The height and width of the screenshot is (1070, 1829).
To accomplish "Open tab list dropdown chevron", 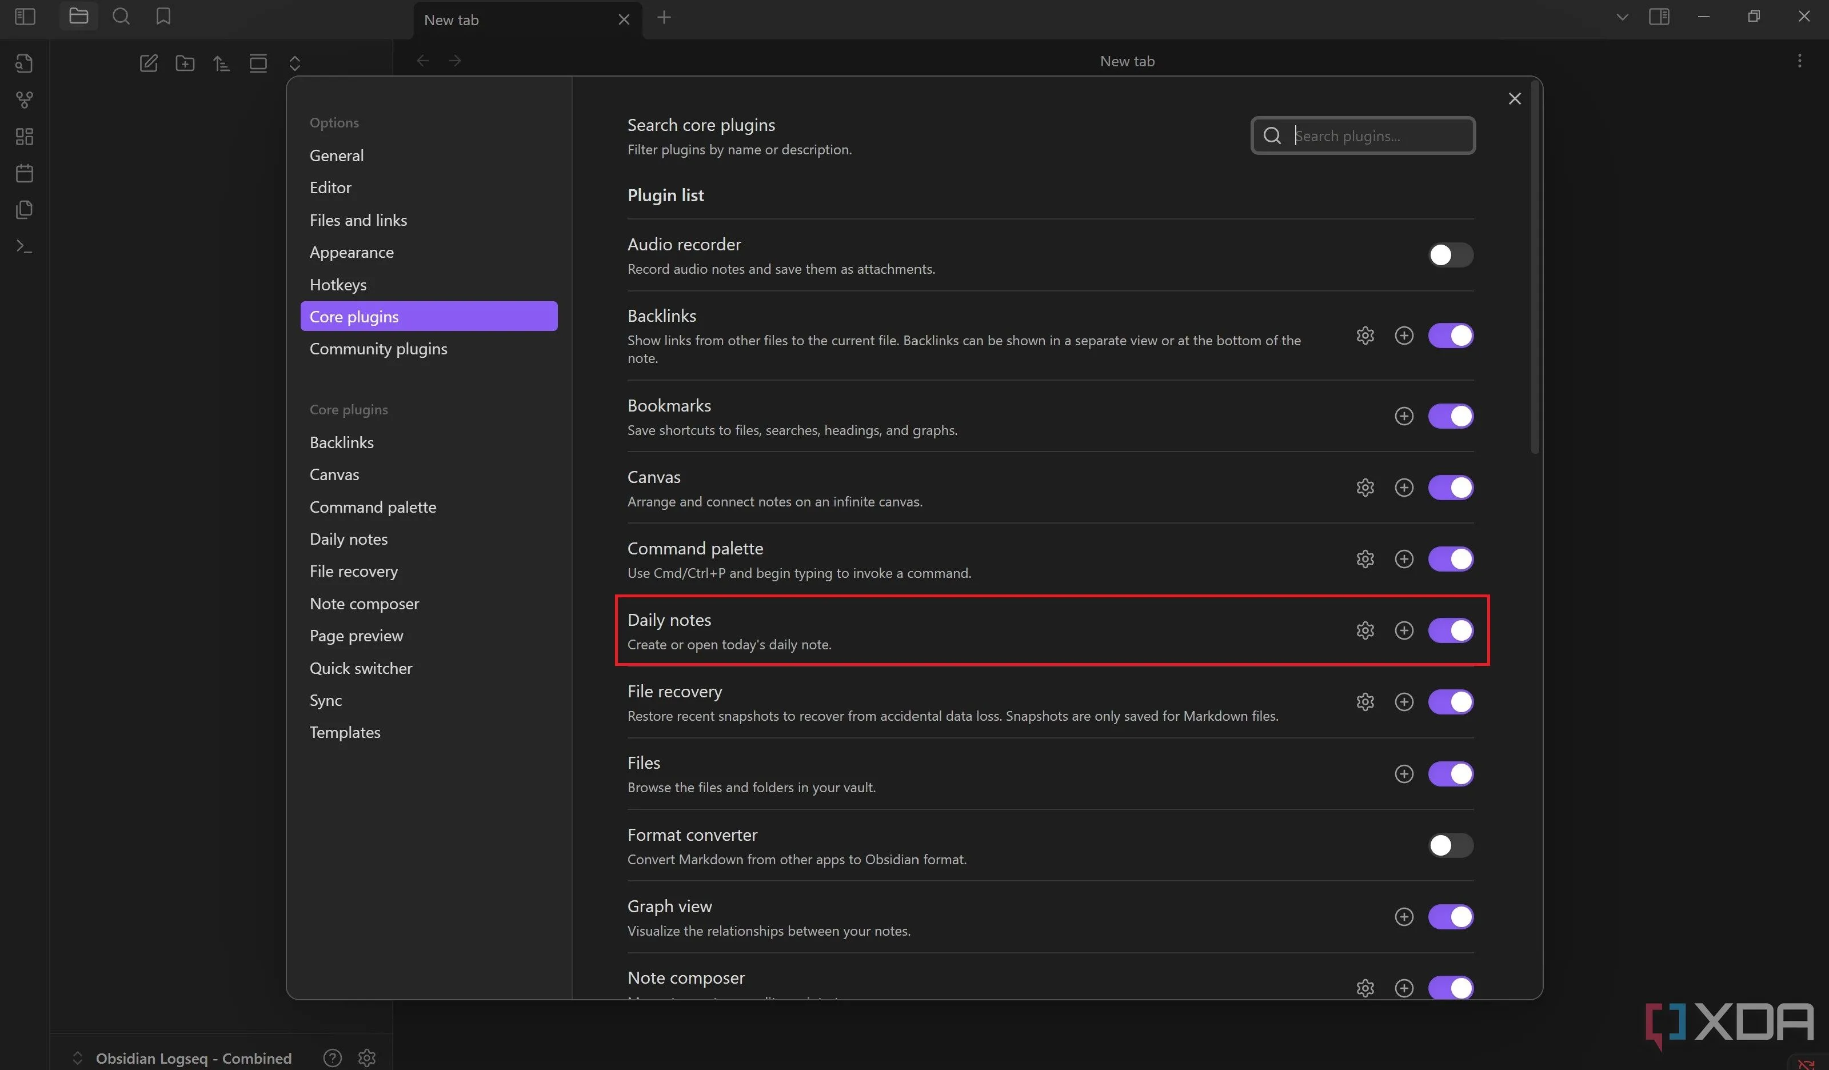I will click(1622, 17).
